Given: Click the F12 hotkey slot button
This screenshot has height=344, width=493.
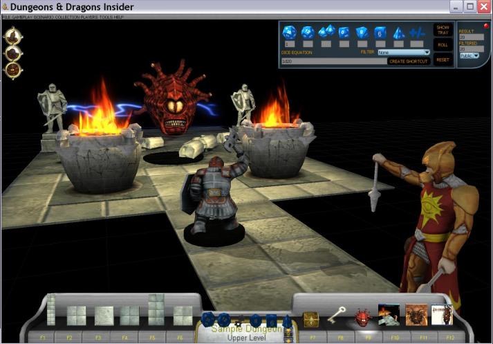Looking at the screenshot, I should tap(450, 338).
